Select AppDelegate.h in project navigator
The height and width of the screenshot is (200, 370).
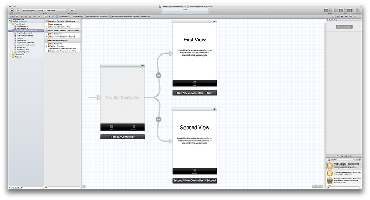22,26
